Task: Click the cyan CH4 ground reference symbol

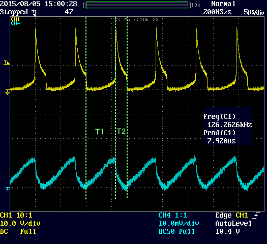Action: tap(7, 189)
